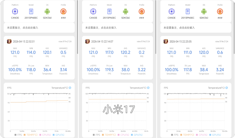Click the scrollbar of the 22:25:05 panel
Image resolution: width=235 pixels, height=138 pixels.
234,27
